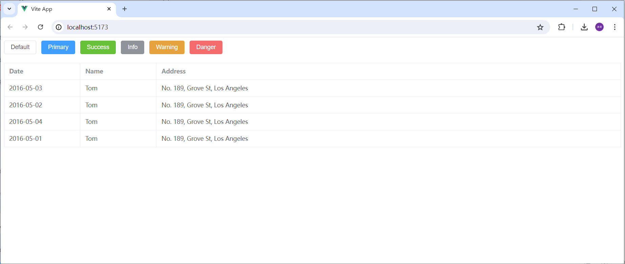Click the forward navigation arrow
Viewport: 625px width, 264px height.
pos(25,27)
